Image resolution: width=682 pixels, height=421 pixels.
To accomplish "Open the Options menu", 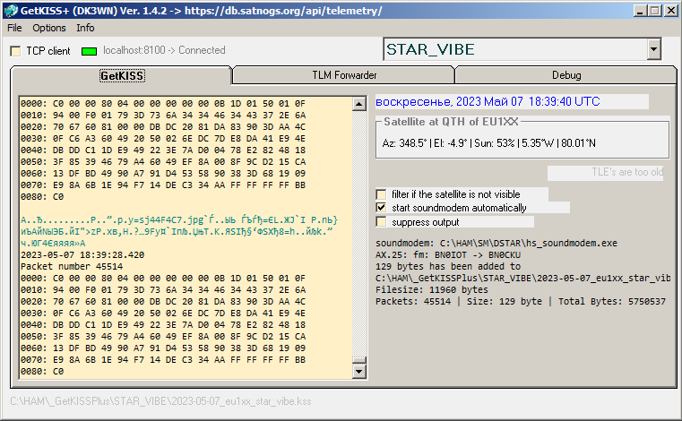I will tap(49, 28).
